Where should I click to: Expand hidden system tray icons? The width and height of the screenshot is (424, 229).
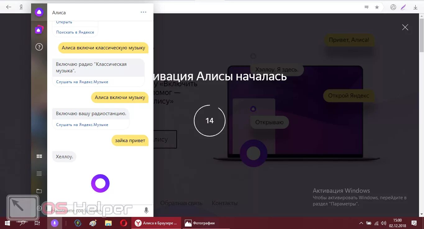tap(361, 223)
